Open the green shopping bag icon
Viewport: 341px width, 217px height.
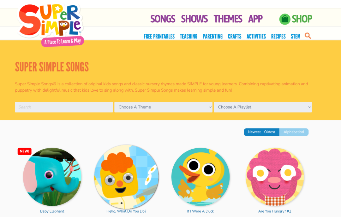tap(285, 19)
